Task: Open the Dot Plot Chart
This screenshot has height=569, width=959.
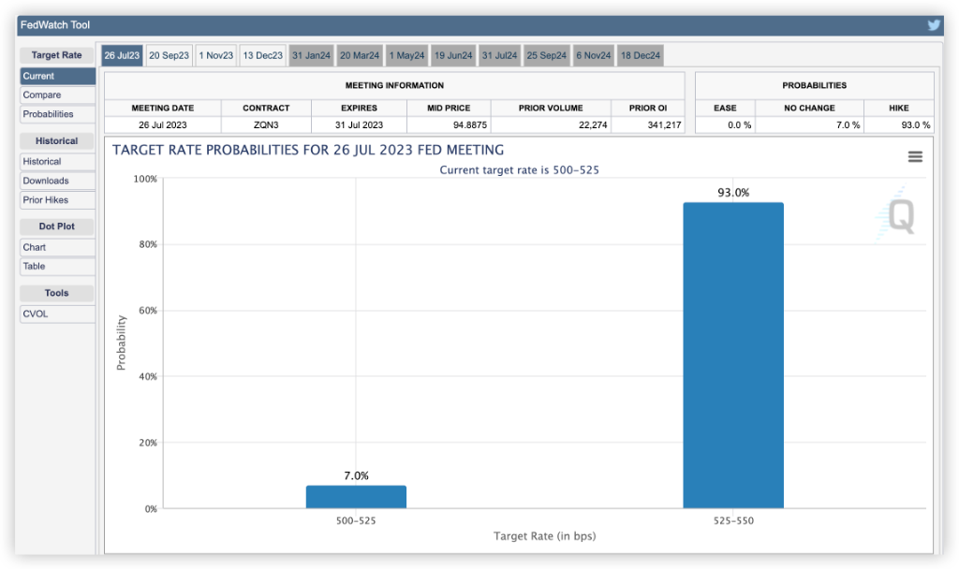Action: [57, 247]
